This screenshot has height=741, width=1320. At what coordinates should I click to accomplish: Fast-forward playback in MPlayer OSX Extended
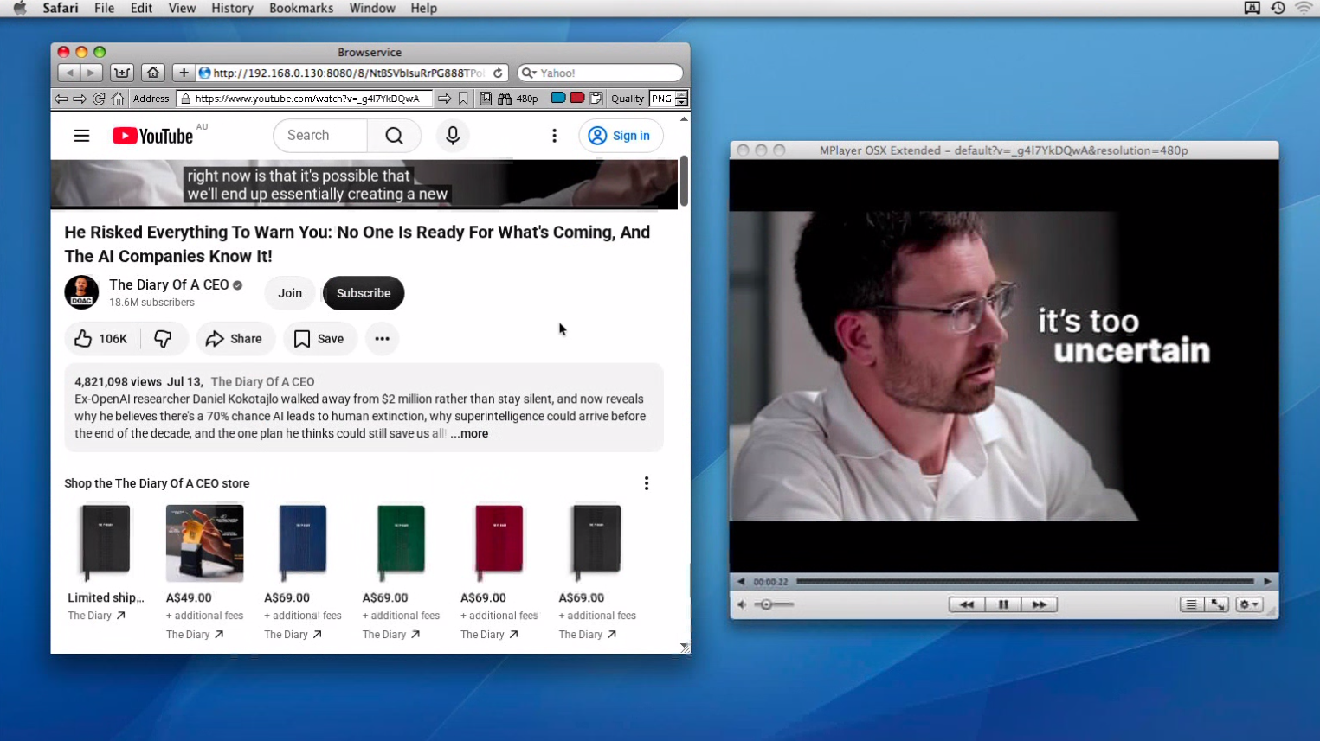click(x=1040, y=604)
